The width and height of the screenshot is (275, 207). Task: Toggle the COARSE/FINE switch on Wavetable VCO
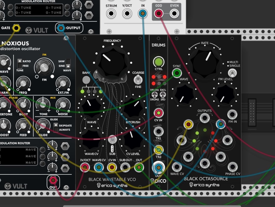(x=138, y=79)
